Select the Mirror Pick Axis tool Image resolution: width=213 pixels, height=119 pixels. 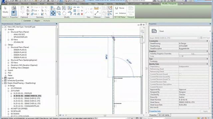pos(64,8)
